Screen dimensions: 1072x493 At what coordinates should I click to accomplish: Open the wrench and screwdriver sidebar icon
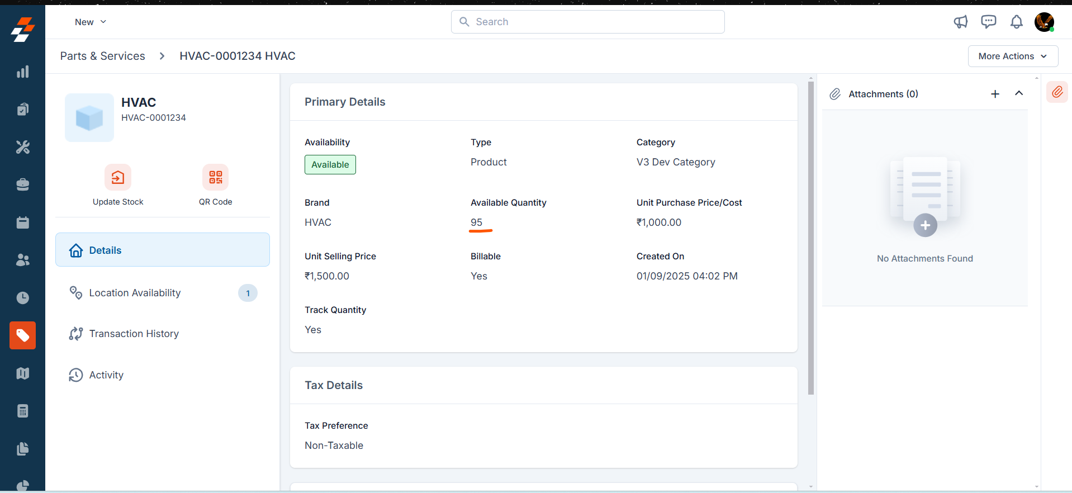tap(22, 147)
